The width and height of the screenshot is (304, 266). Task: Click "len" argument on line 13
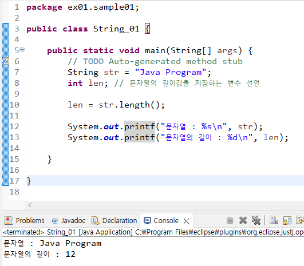[271, 137]
